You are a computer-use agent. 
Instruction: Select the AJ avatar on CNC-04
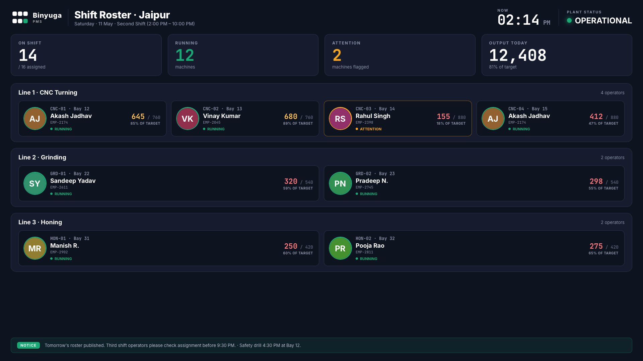coord(493,119)
